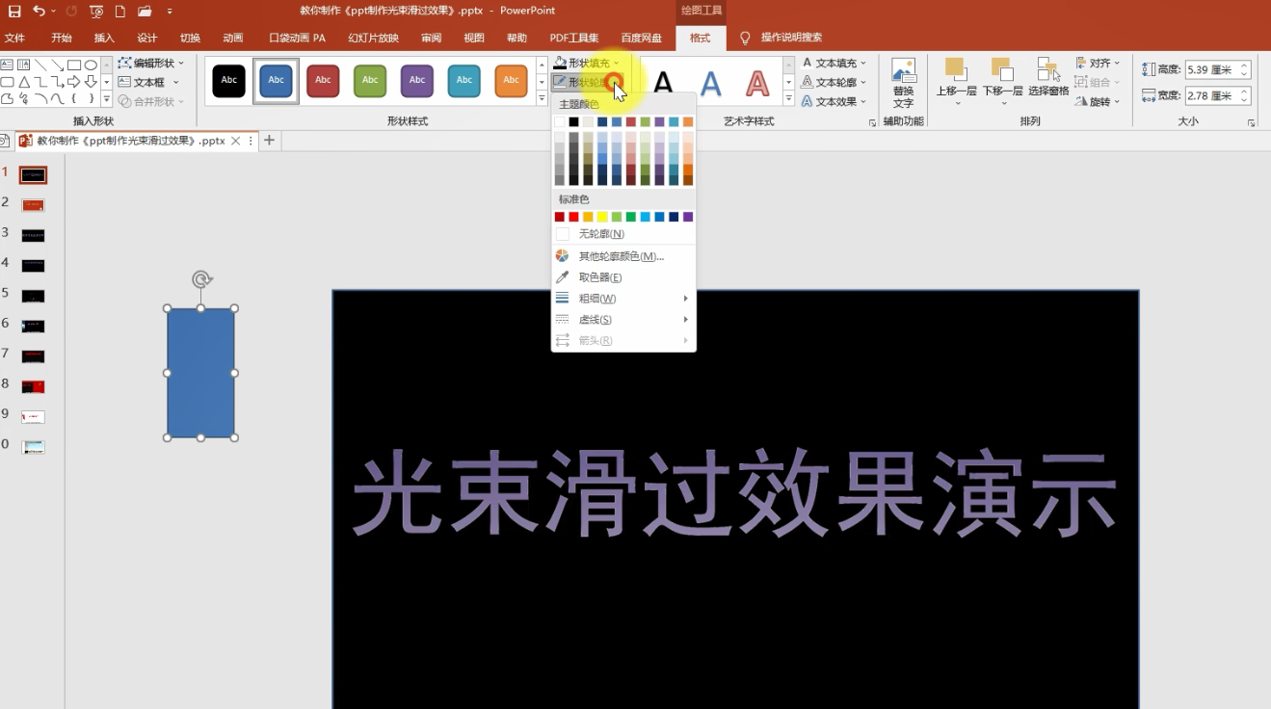Viewport: 1271px width, 709px height.
Task: Select 取色器 eyedropper option
Action: (623, 277)
